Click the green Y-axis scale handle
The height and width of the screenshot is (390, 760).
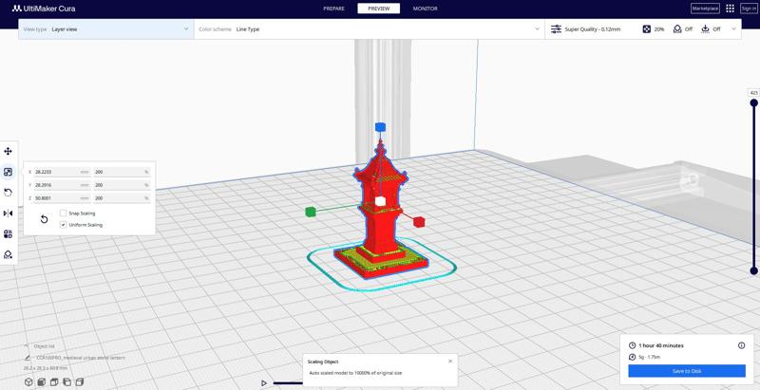tap(311, 212)
